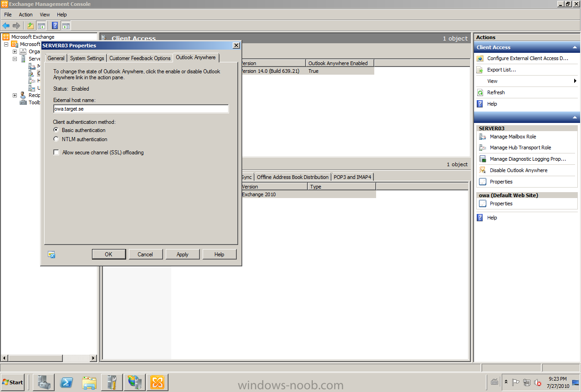581x392 pixels.
Task: Click the Refresh icon in Actions
Action: (x=480, y=92)
